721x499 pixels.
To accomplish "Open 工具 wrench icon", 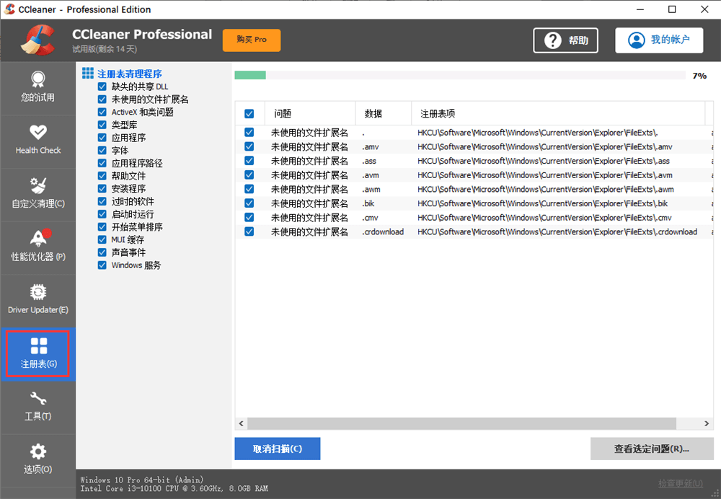I will pos(37,399).
